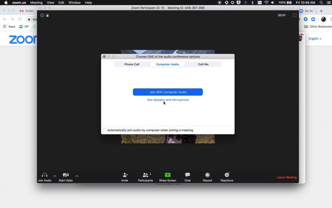This screenshot has height=208, width=332.
Task: Select the Call Me audio option
Action: [x=203, y=64]
